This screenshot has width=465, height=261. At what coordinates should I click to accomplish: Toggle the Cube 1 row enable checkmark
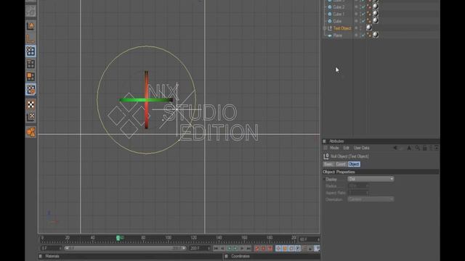pyautogui.click(x=363, y=14)
